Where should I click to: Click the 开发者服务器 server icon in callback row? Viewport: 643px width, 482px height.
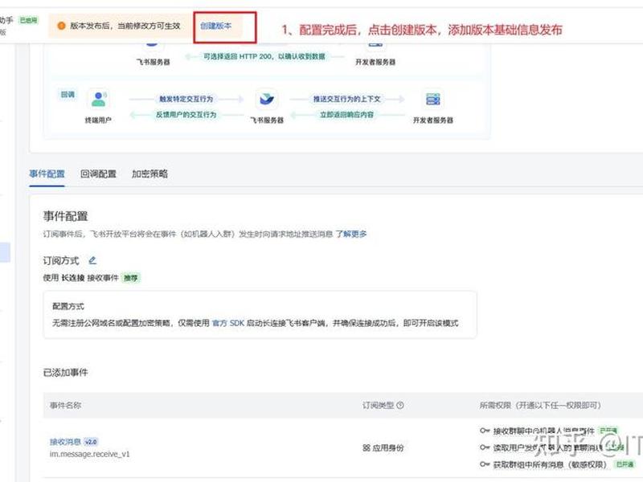[433, 99]
